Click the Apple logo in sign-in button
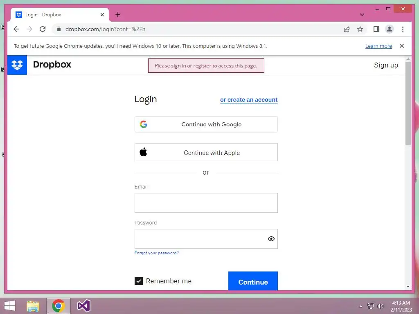419x314 pixels. [x=143, y=152]
